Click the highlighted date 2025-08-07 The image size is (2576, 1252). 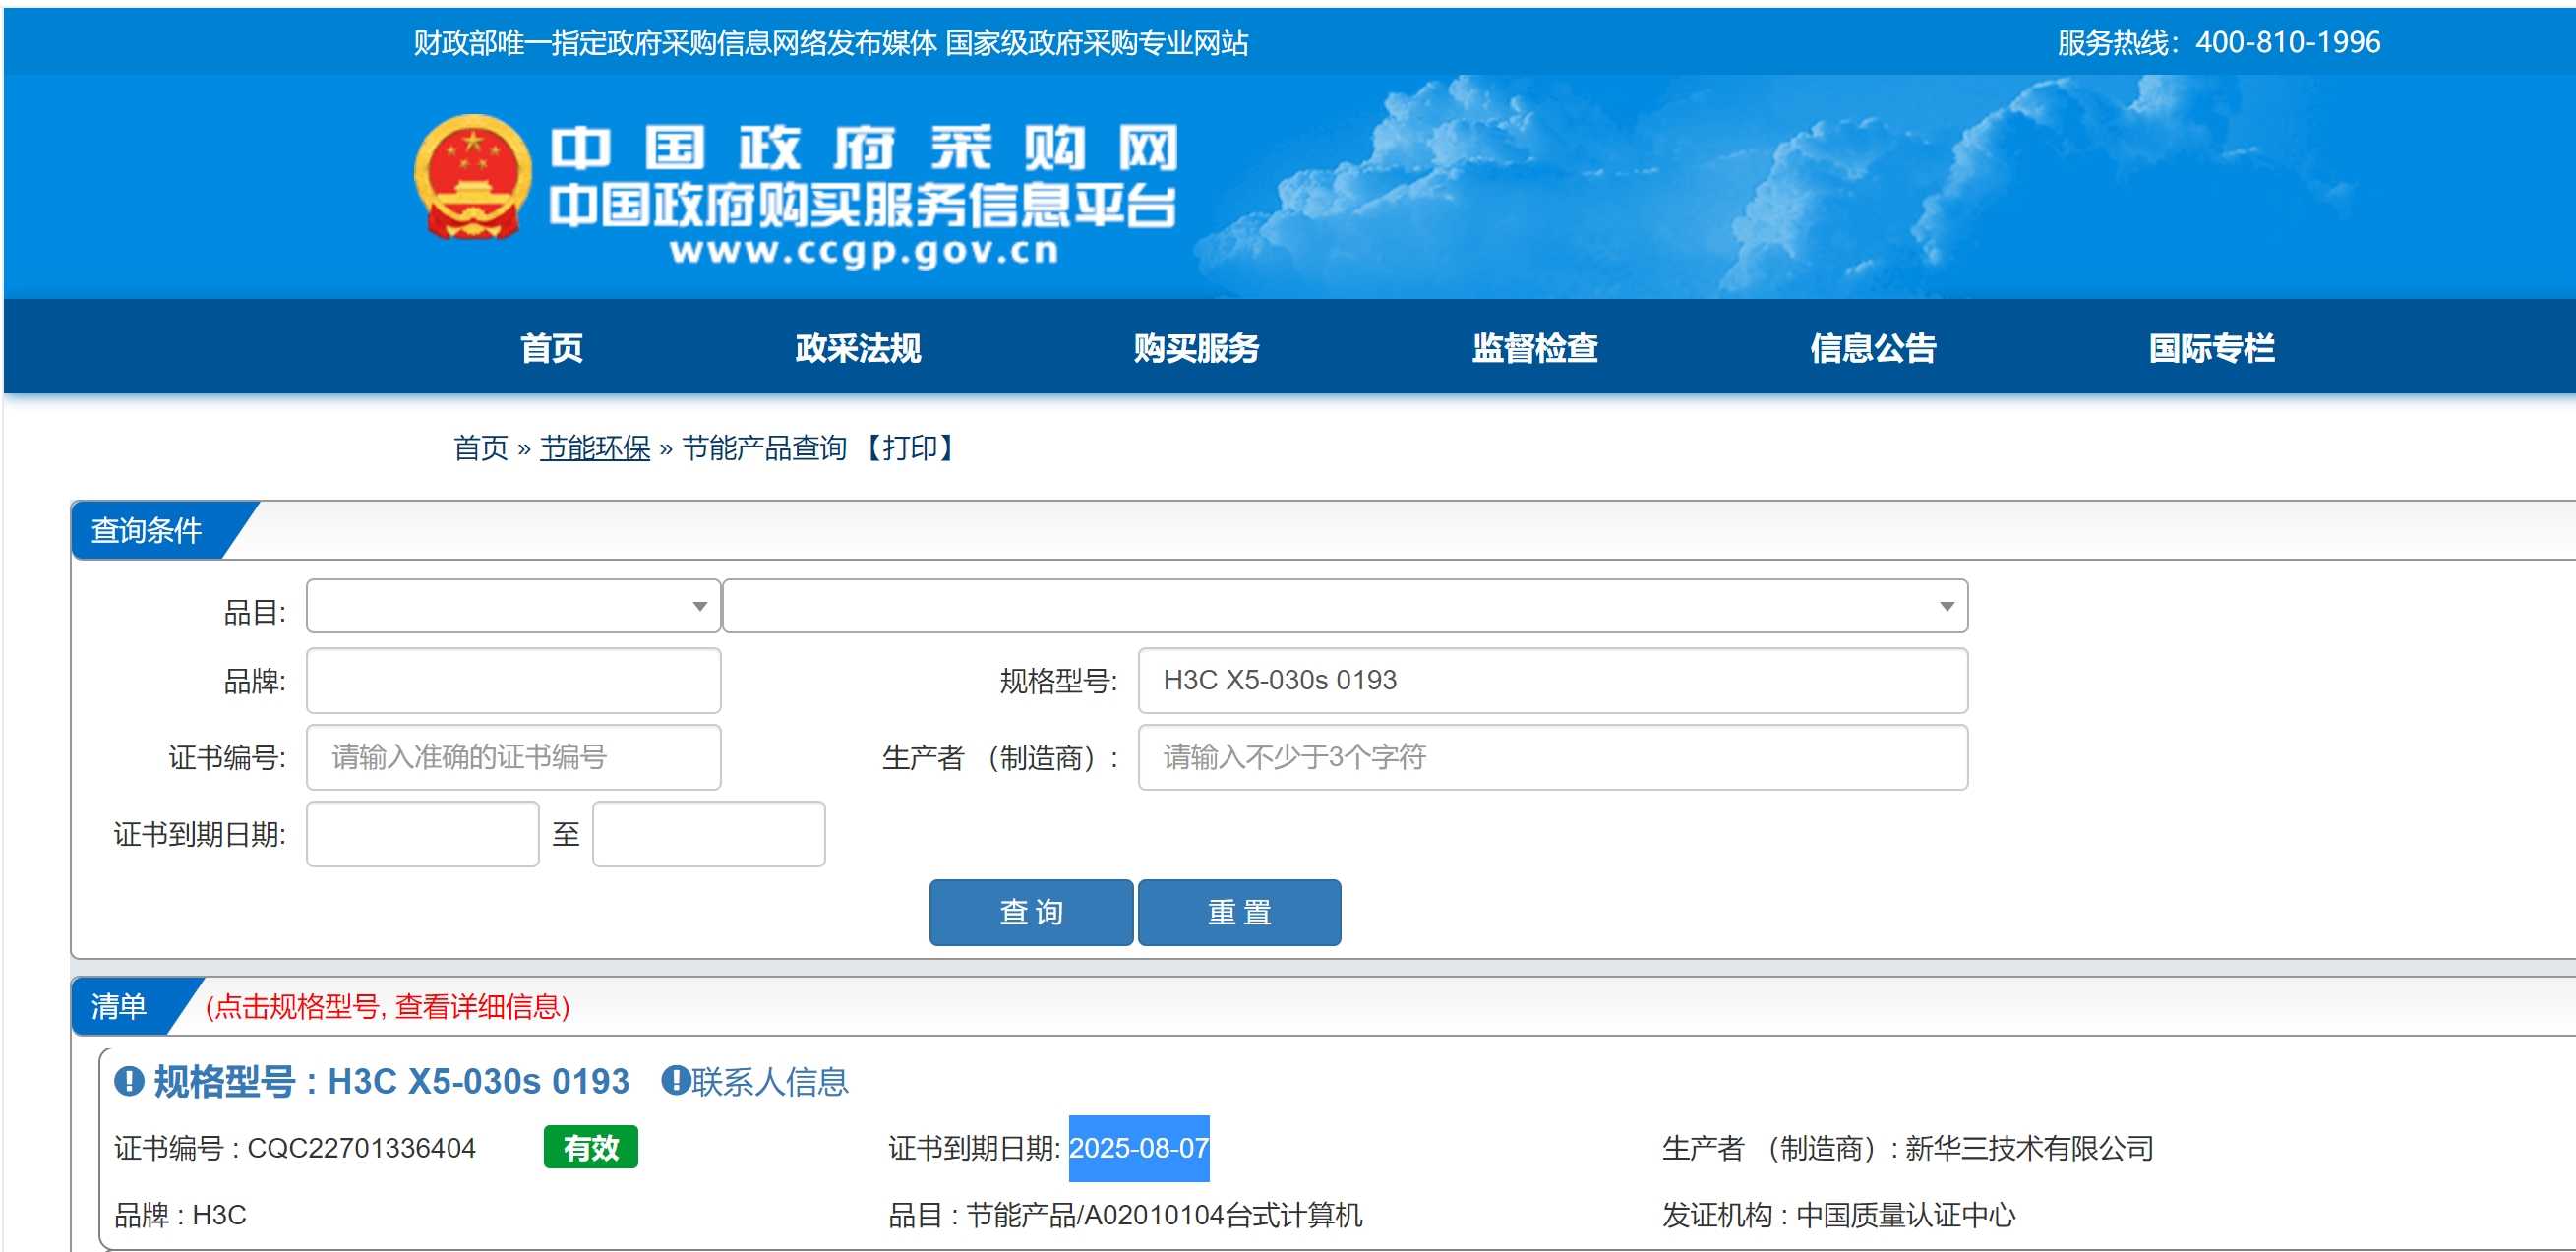pyautogui.click(x=1139, y=1148)
